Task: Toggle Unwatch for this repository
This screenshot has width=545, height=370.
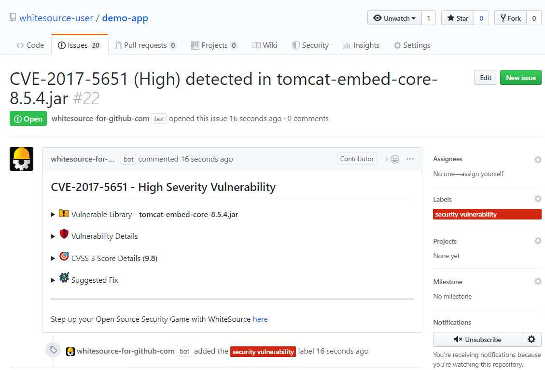Action: [x=394, y=18]
